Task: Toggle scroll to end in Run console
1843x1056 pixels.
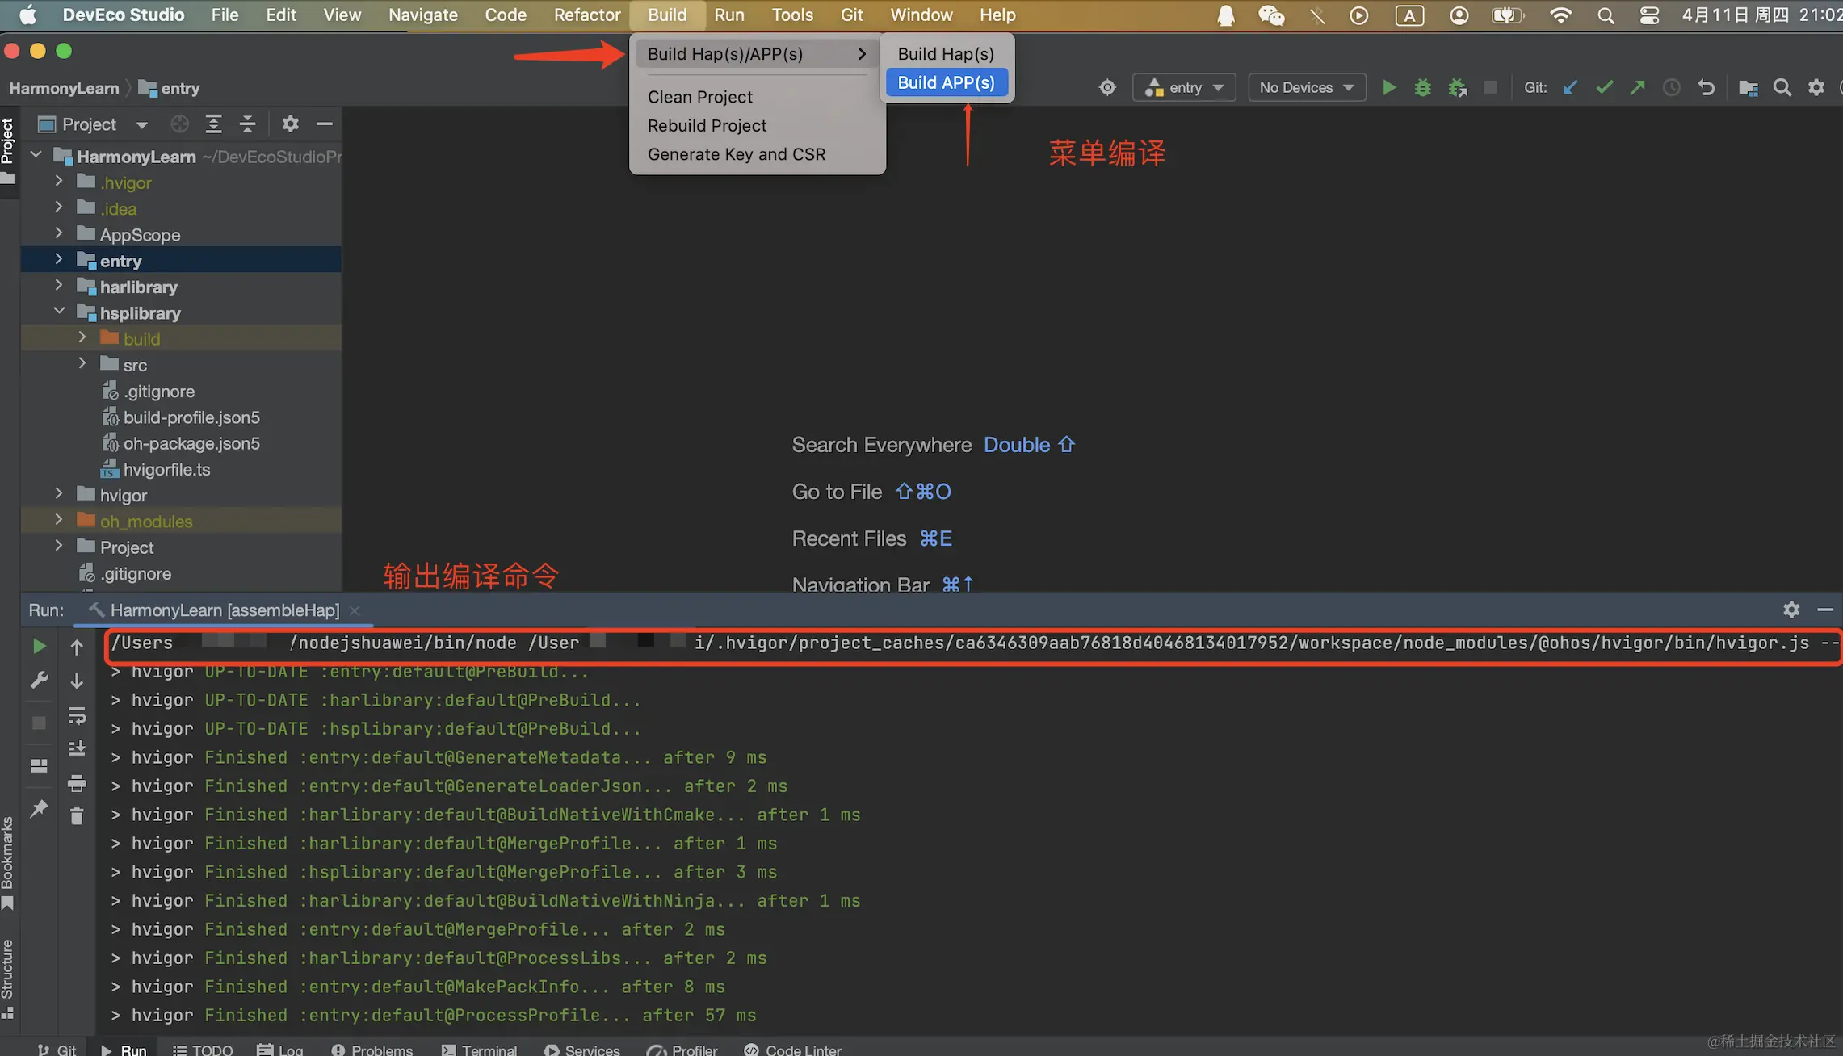Action: [77, 748]
